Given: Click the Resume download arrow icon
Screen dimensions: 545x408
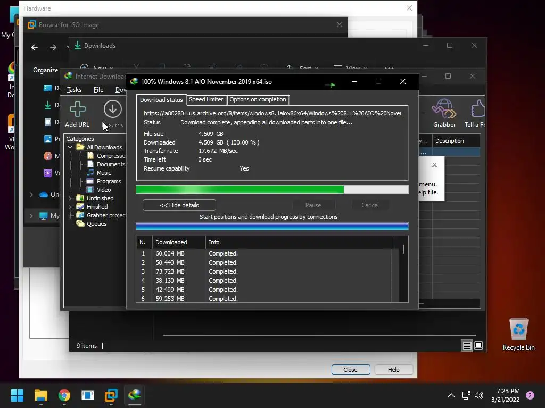Looking at the screenshot, I should [113, 109].
